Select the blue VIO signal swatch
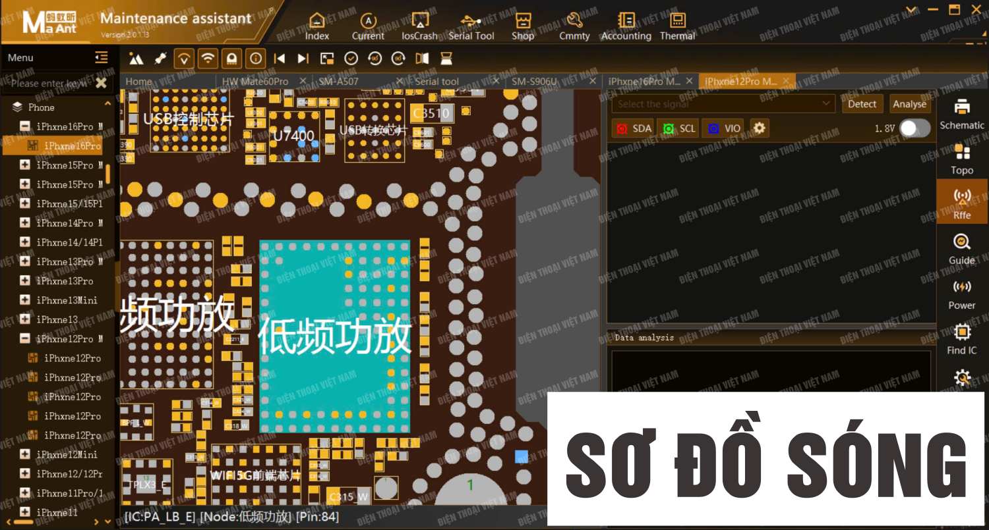Screen dimensions: 989x530 (x=713, y=128)
